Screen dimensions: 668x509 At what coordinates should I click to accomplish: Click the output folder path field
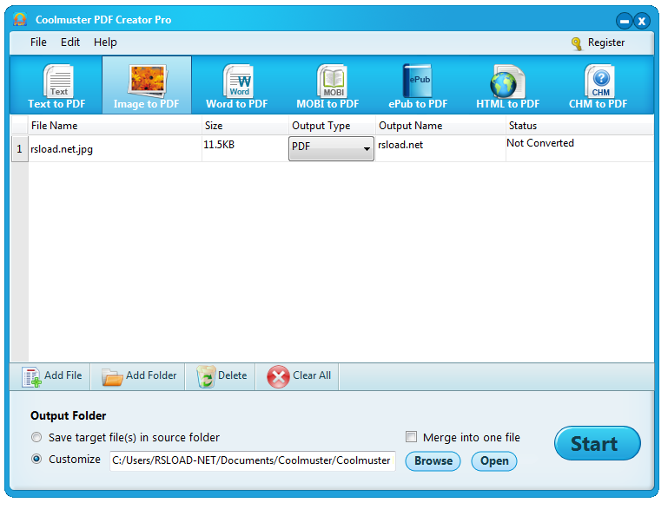[x=253, y=461]
